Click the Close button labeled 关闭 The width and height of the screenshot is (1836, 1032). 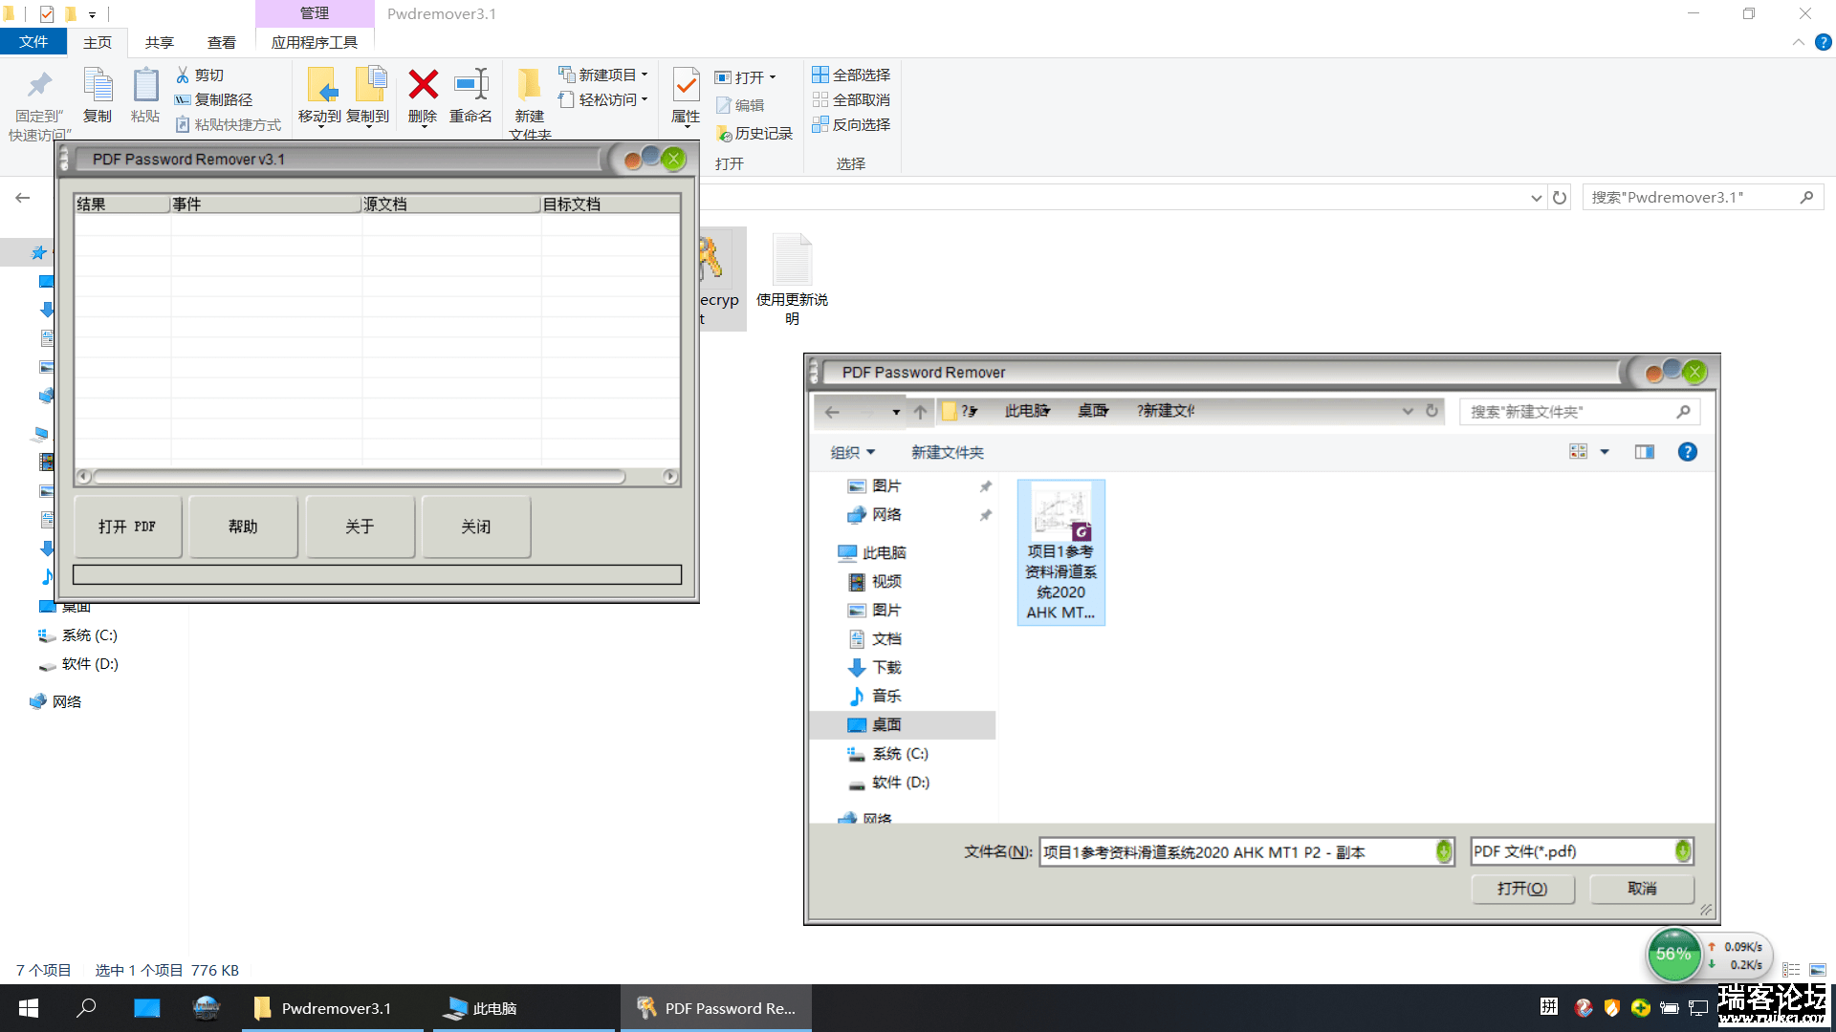tap(476, 527)
